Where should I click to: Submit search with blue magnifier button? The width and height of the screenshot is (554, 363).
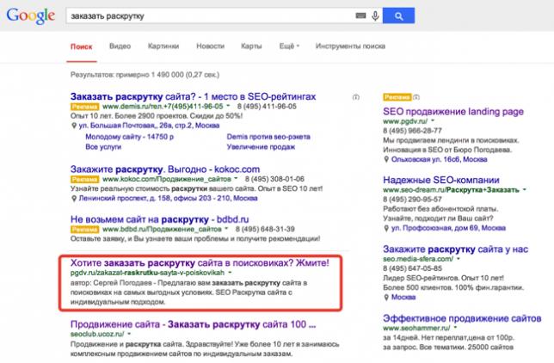tap(398, 15)
